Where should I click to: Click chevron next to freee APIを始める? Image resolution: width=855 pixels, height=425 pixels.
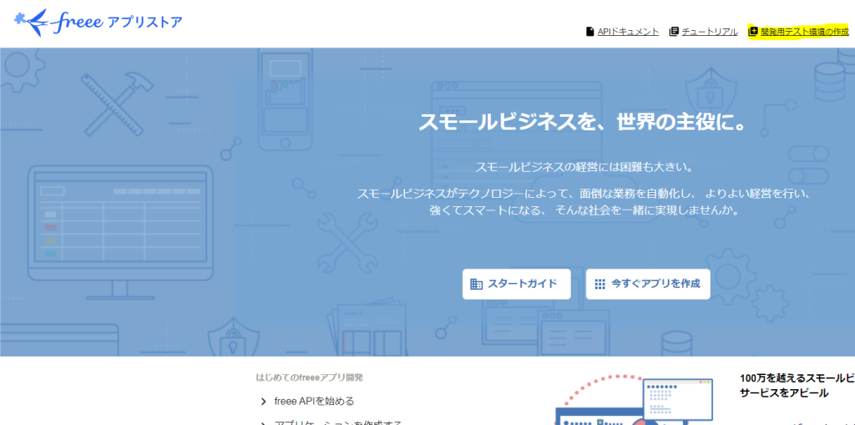pyautogui.click(x=264, y=402)
